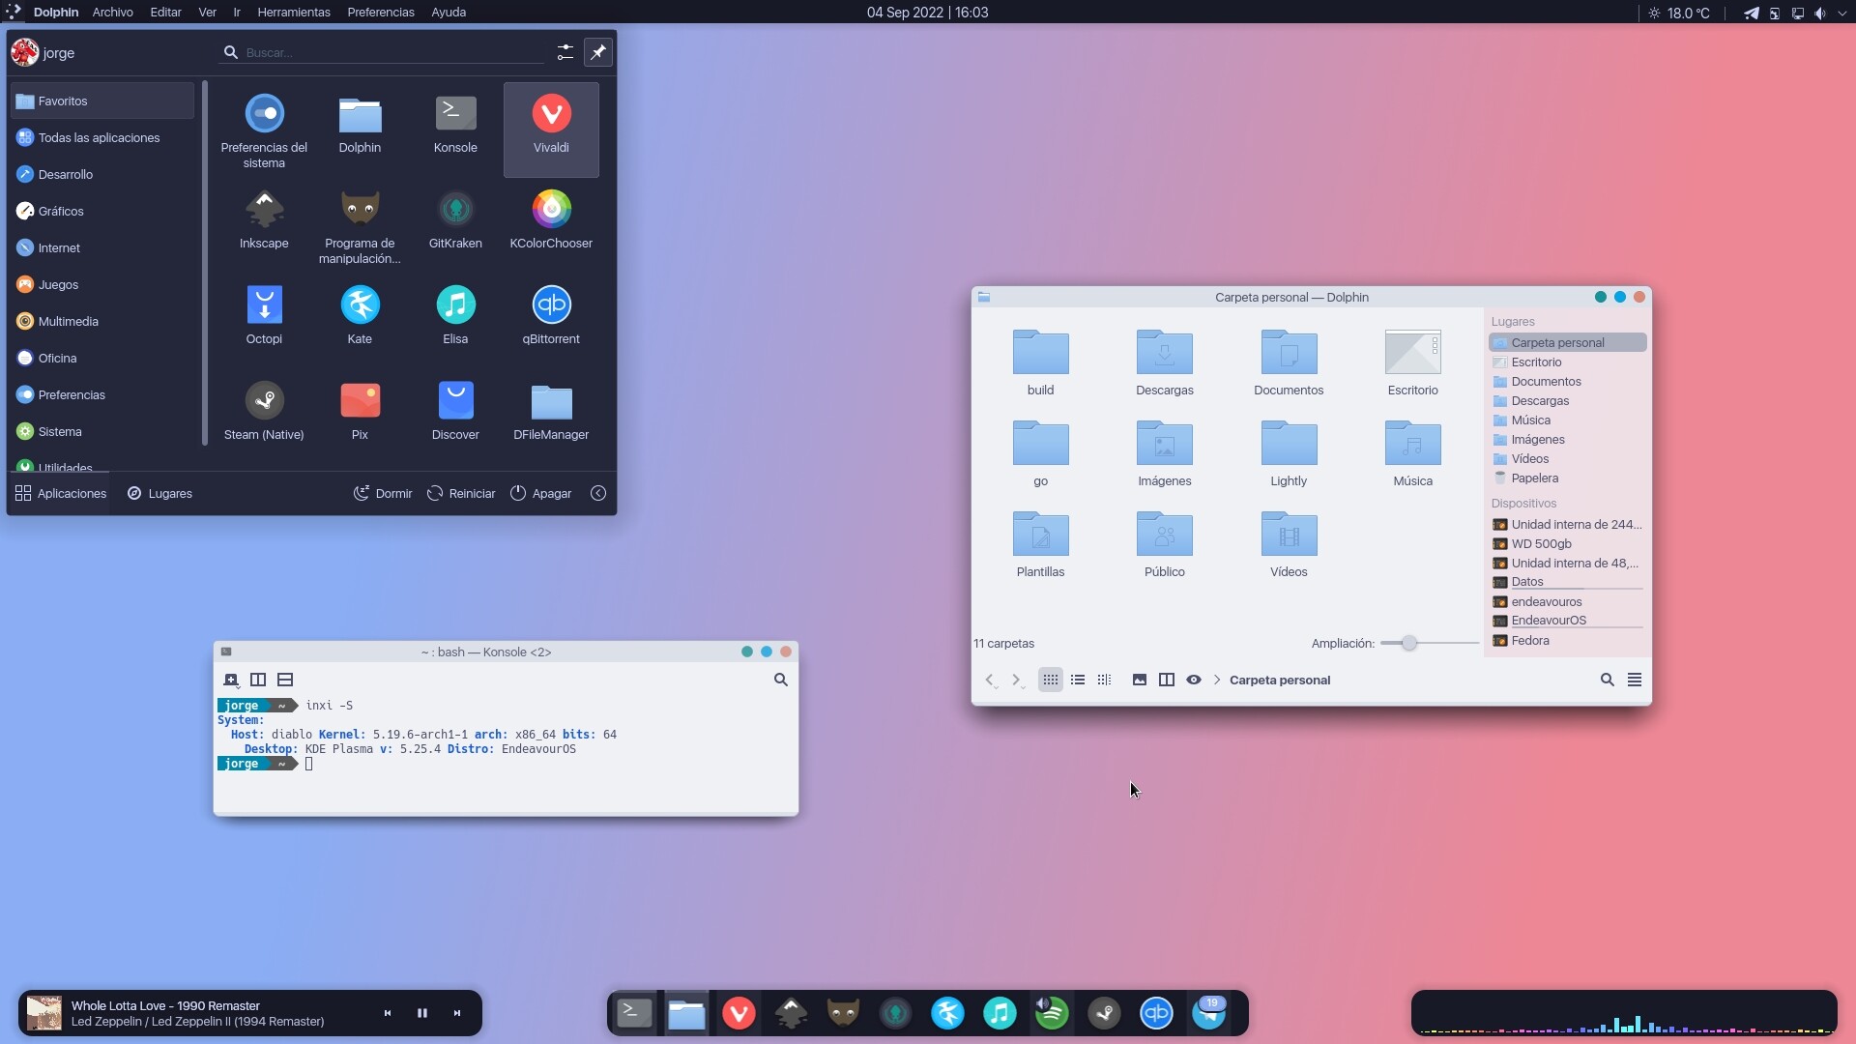Enable Dolphin compact view mode
1856x1044 pixels.
tap(1104, 680)
